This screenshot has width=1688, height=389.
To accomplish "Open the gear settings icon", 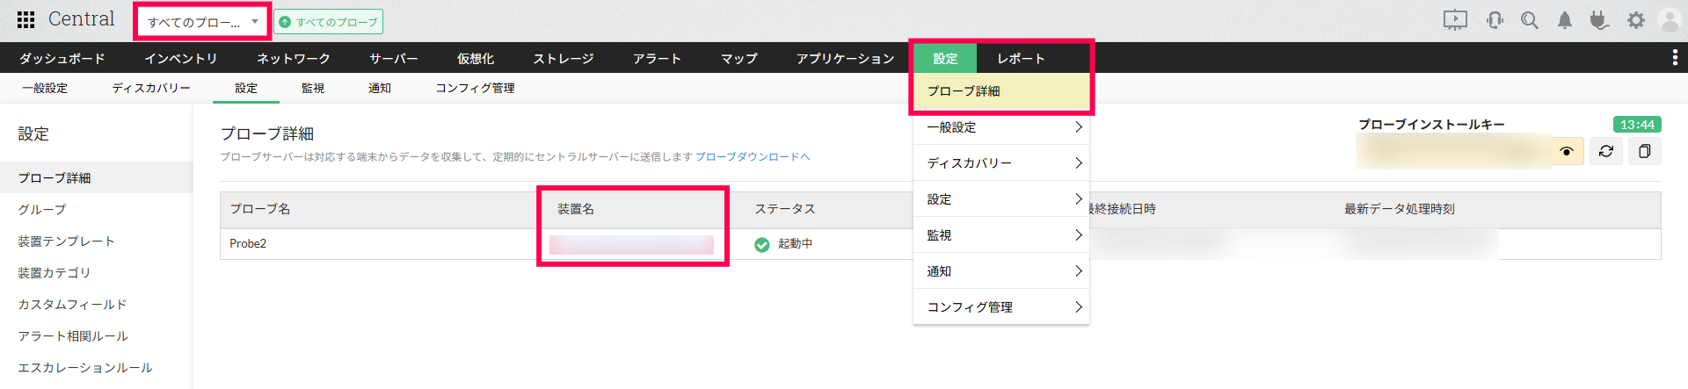I will point(1635,20).
